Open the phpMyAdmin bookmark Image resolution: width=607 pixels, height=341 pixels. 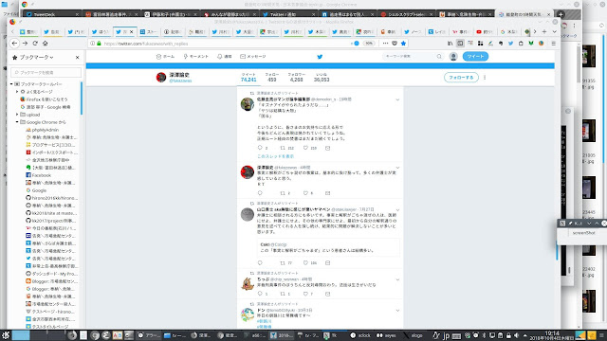click(x=46, y=130)
